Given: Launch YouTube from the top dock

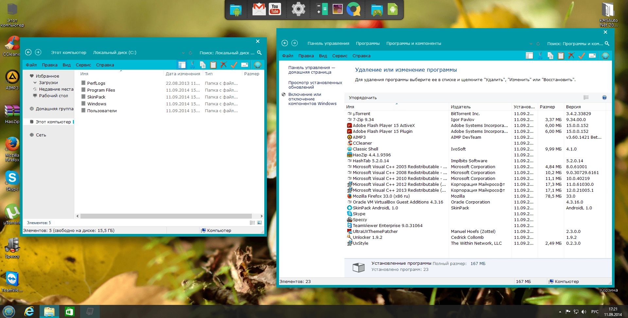Looking at the screenshot, I should (x=275, y=9).
